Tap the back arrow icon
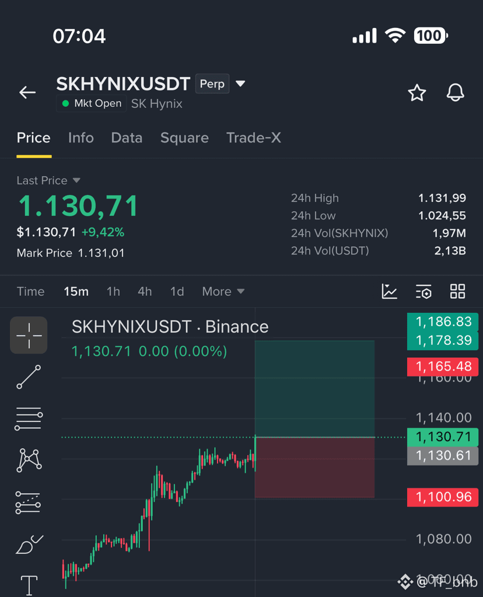Viewport: 483px width, 597px height. click(27, 93)
